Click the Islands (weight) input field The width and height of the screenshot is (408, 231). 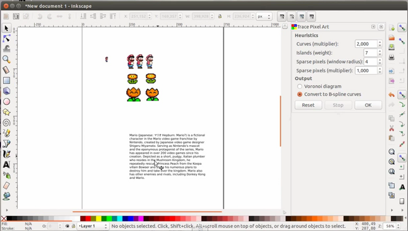coord(369,53)
